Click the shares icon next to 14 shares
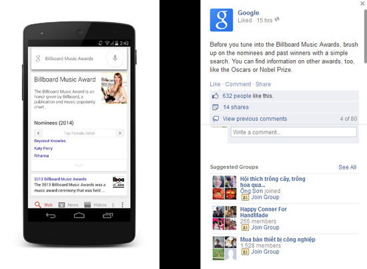 pyautogui.click(x=215, y=107)
